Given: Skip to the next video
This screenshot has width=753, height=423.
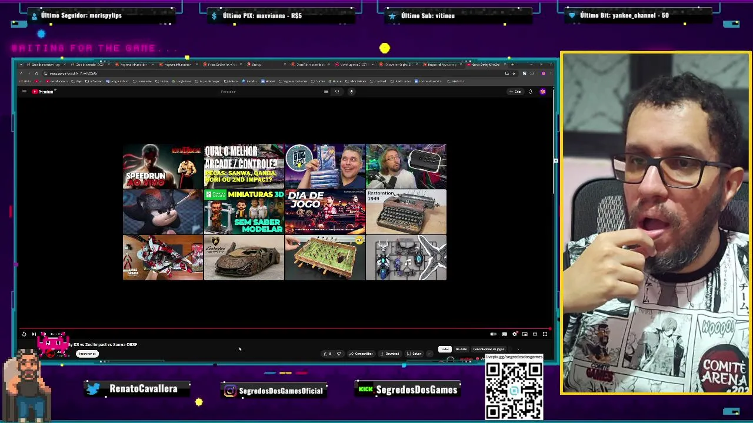Looking at the screenshot, I should [x=34, y=334].
